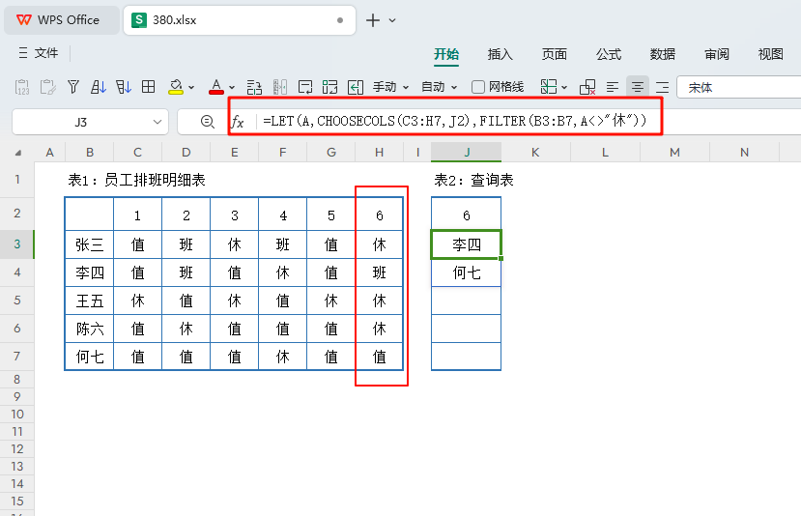The image size is (801, 516).
Task: Click the grayed split-column icon
Action: (x=280, y=87)
